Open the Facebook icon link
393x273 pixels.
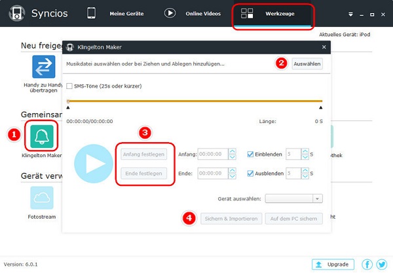coord(367,264)
